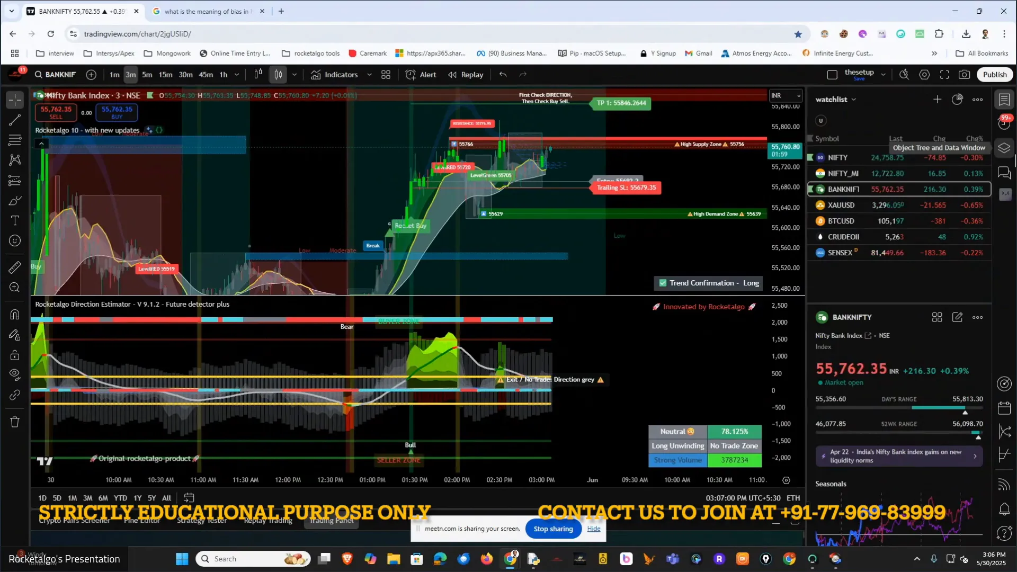
Task: Add symbol to compare with plus icon
Action: pyautogui.click(x=91, y=75)
